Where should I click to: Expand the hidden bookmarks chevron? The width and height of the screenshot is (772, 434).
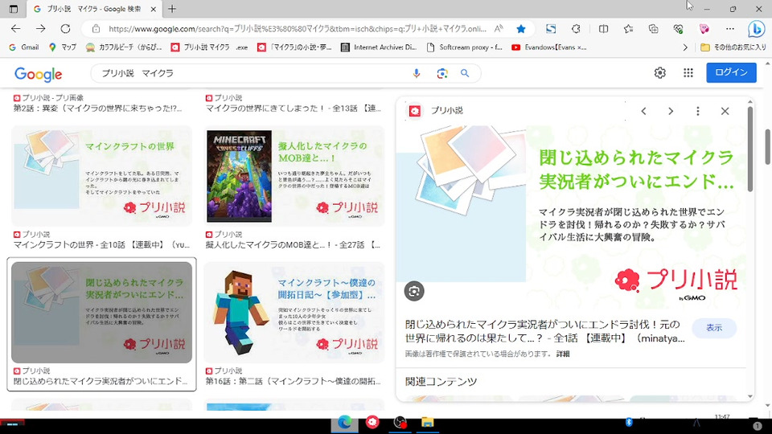pyautogui.click(x=685, y=47)
